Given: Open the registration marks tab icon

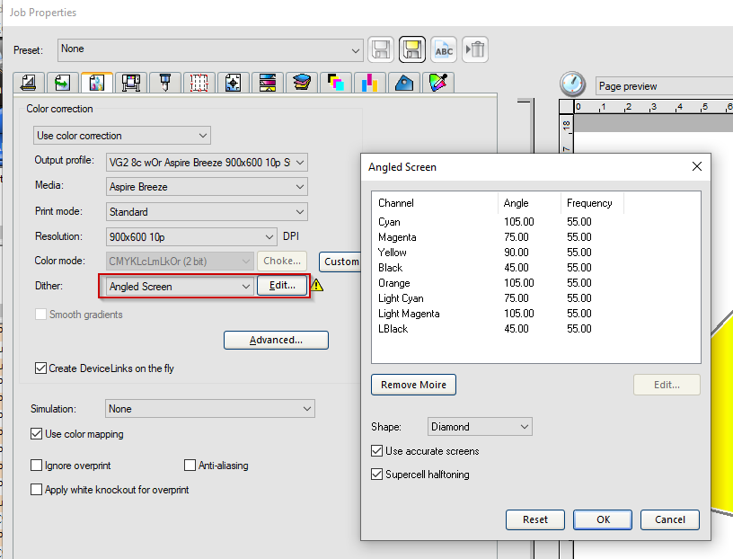Looking at the screenshot, I should [x=234, y=83].
